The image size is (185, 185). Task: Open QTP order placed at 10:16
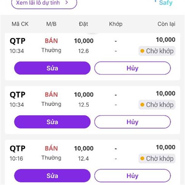pos(18,148)
